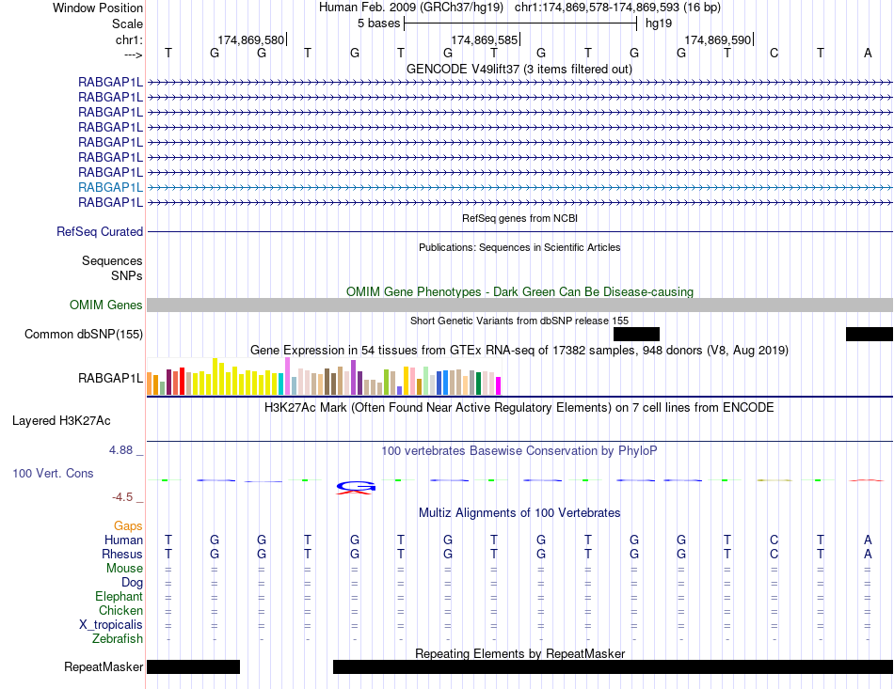The width and height of the screenshot is (894, 689).
Task: Click the long right RepeatMasker black block
Action: pos(613,666)
